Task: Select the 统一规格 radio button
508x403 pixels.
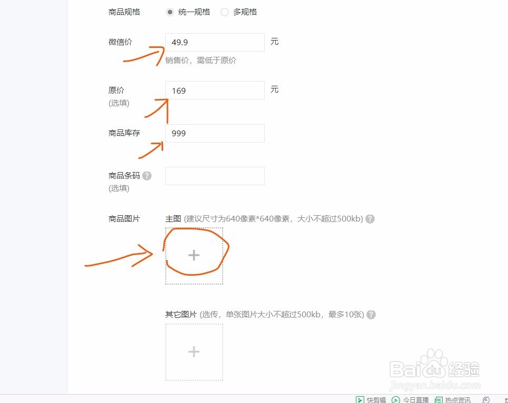Action: point(170,12)
